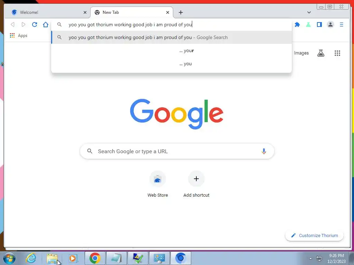354x265 pixels.
Task: Open the Extensions puzzle icon
Action: (297, 24)
